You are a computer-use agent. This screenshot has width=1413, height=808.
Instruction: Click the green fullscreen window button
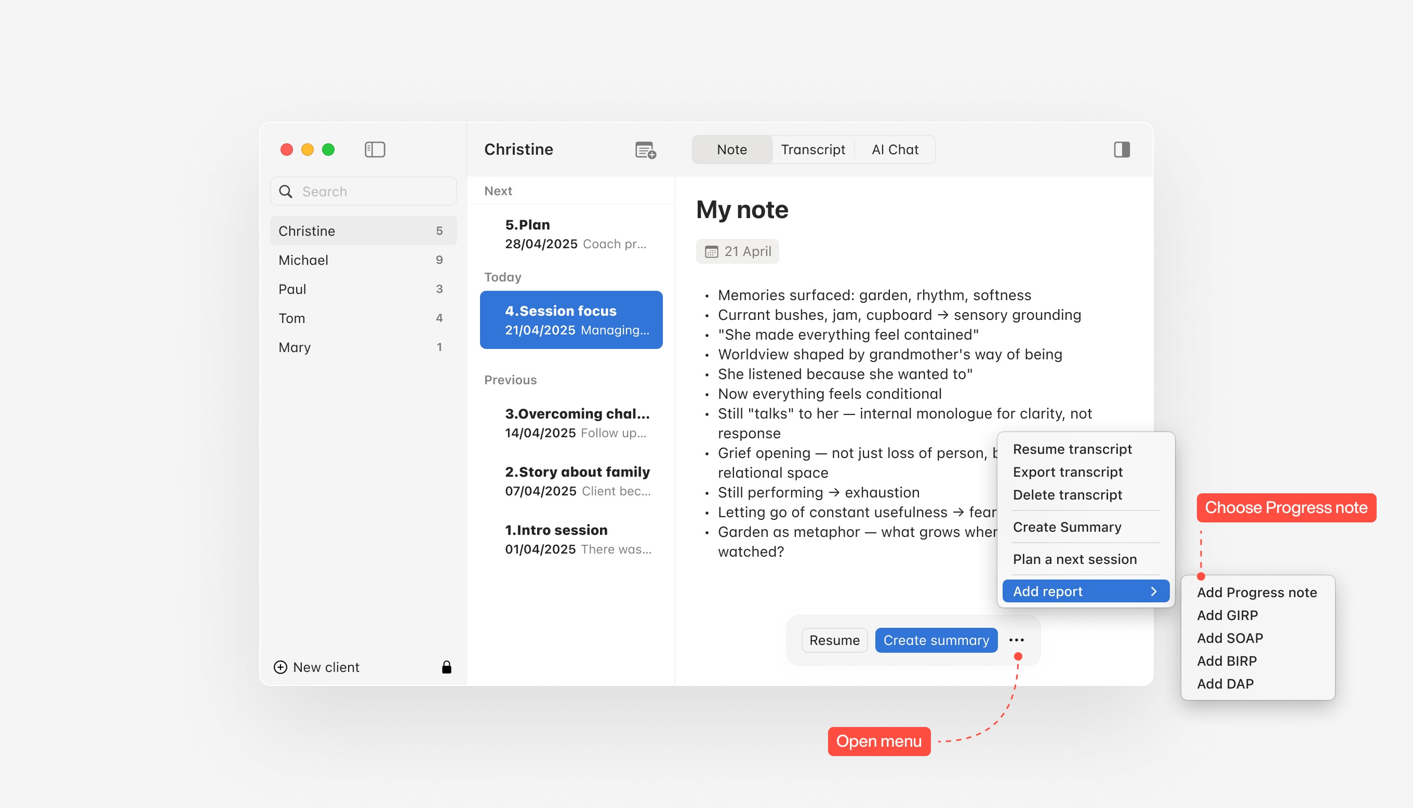[328, 149]
